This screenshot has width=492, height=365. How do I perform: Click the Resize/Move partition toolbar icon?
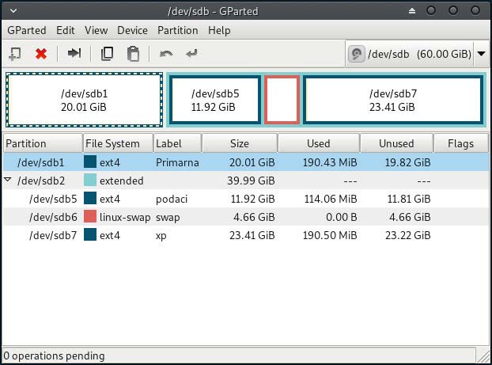tap(74, 53)
